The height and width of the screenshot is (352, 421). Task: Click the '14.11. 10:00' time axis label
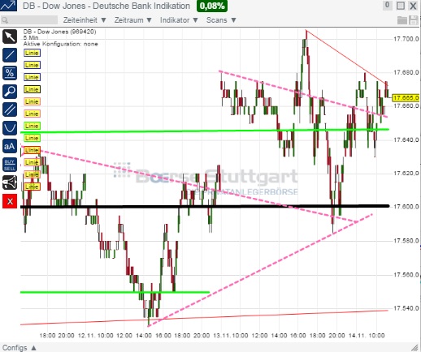coord(367,336)
